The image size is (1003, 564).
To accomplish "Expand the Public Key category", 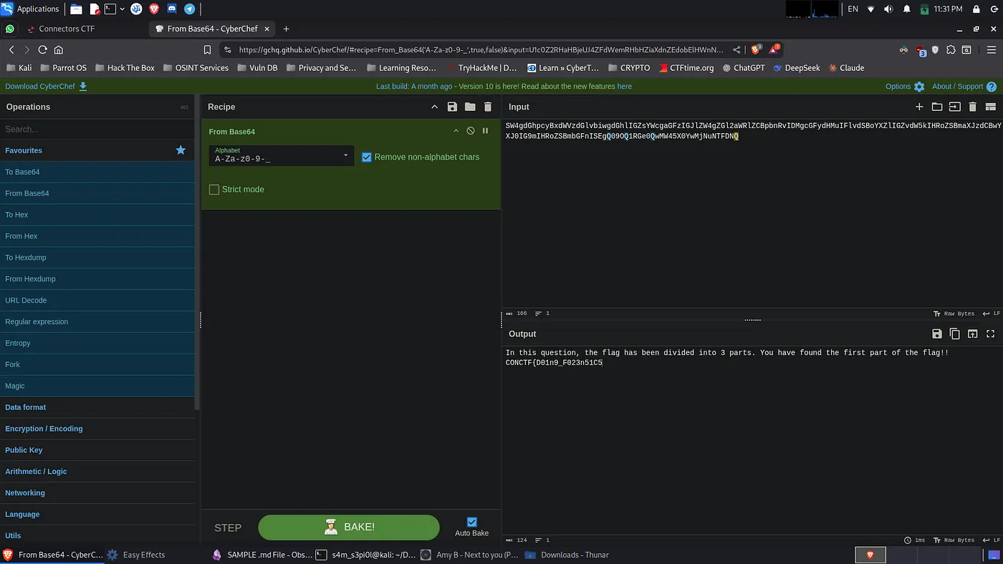I will (97, 450).
